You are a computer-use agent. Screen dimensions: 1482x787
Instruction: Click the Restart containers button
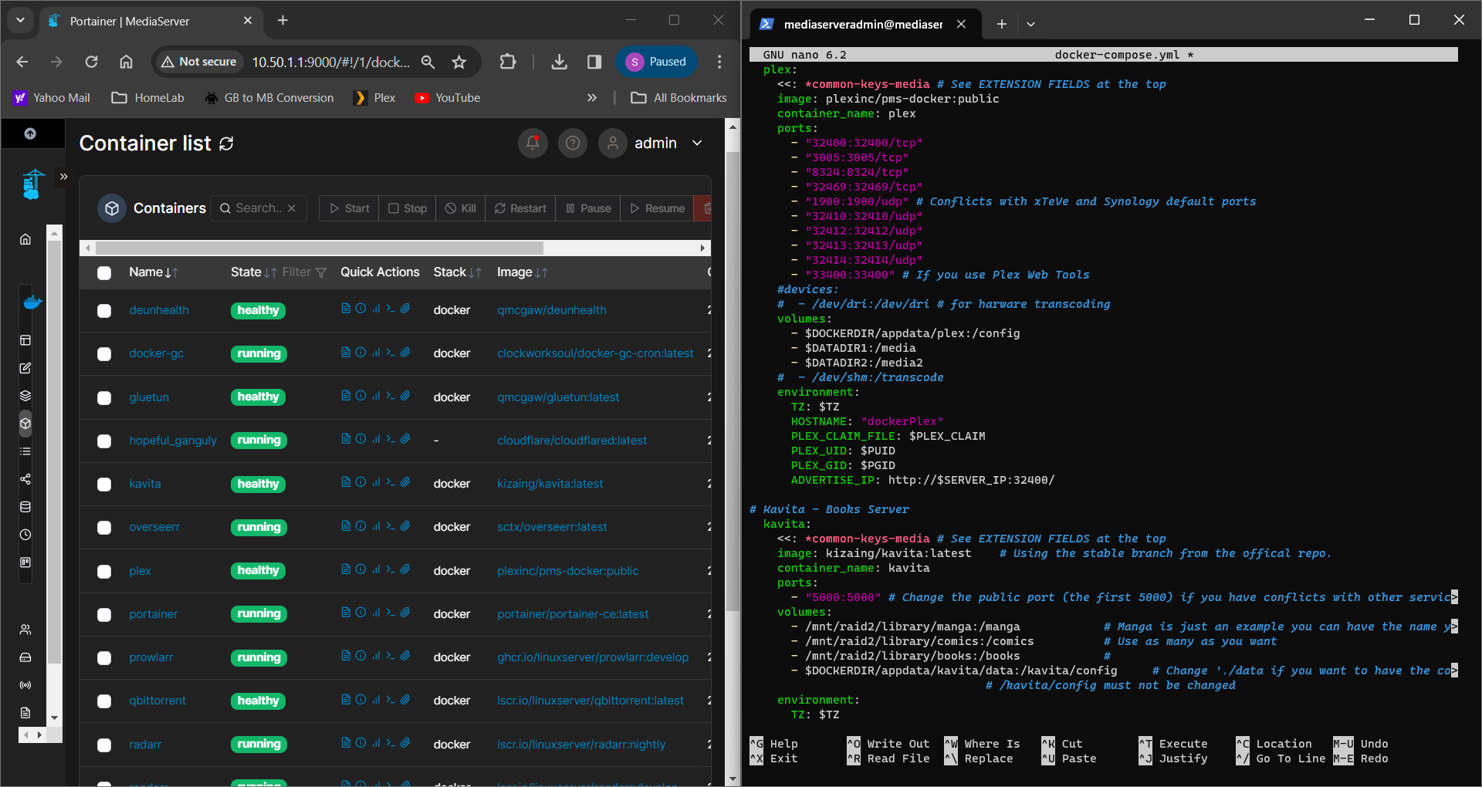[520, 208]
